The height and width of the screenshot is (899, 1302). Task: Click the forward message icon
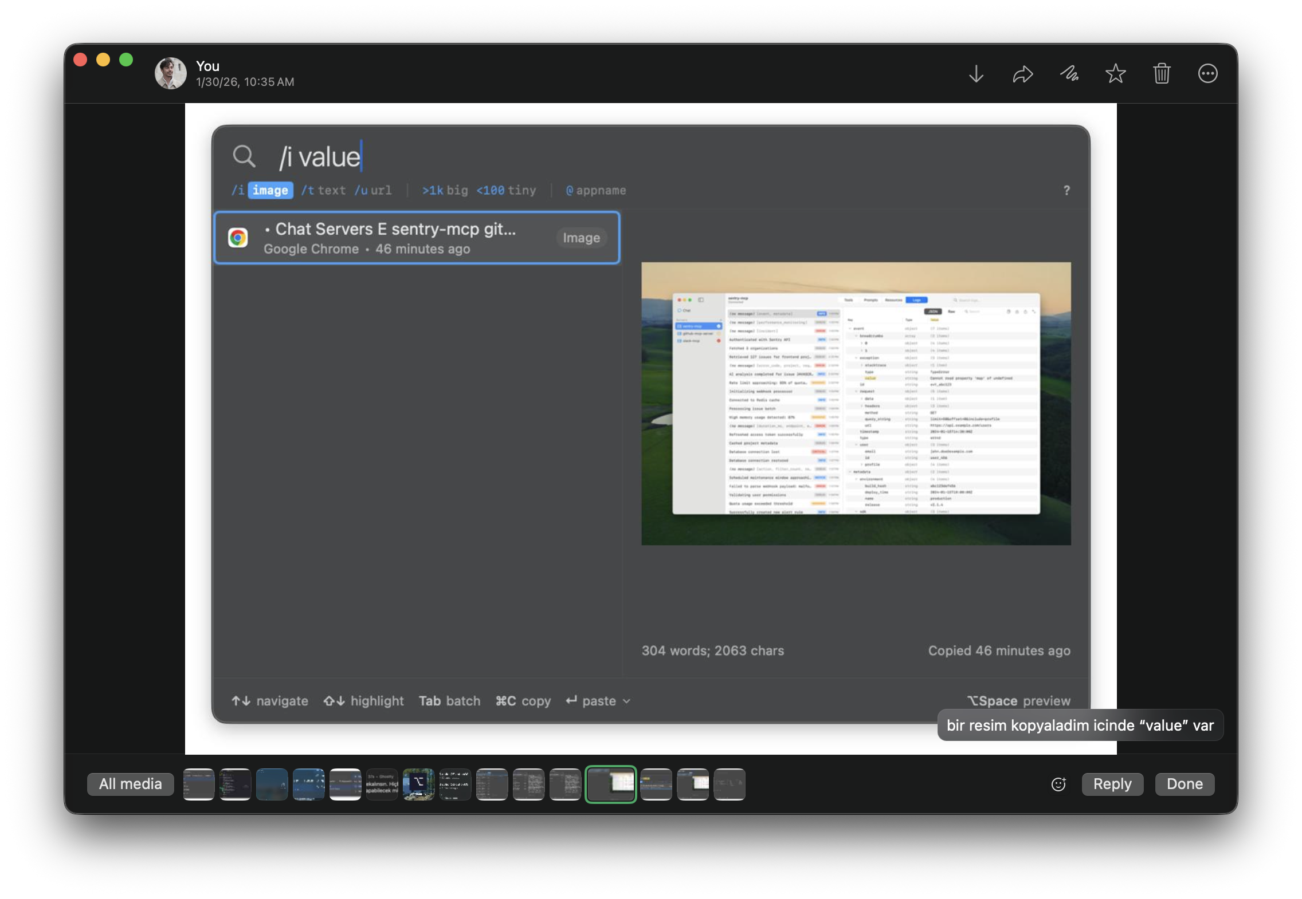coord(1022,74)
